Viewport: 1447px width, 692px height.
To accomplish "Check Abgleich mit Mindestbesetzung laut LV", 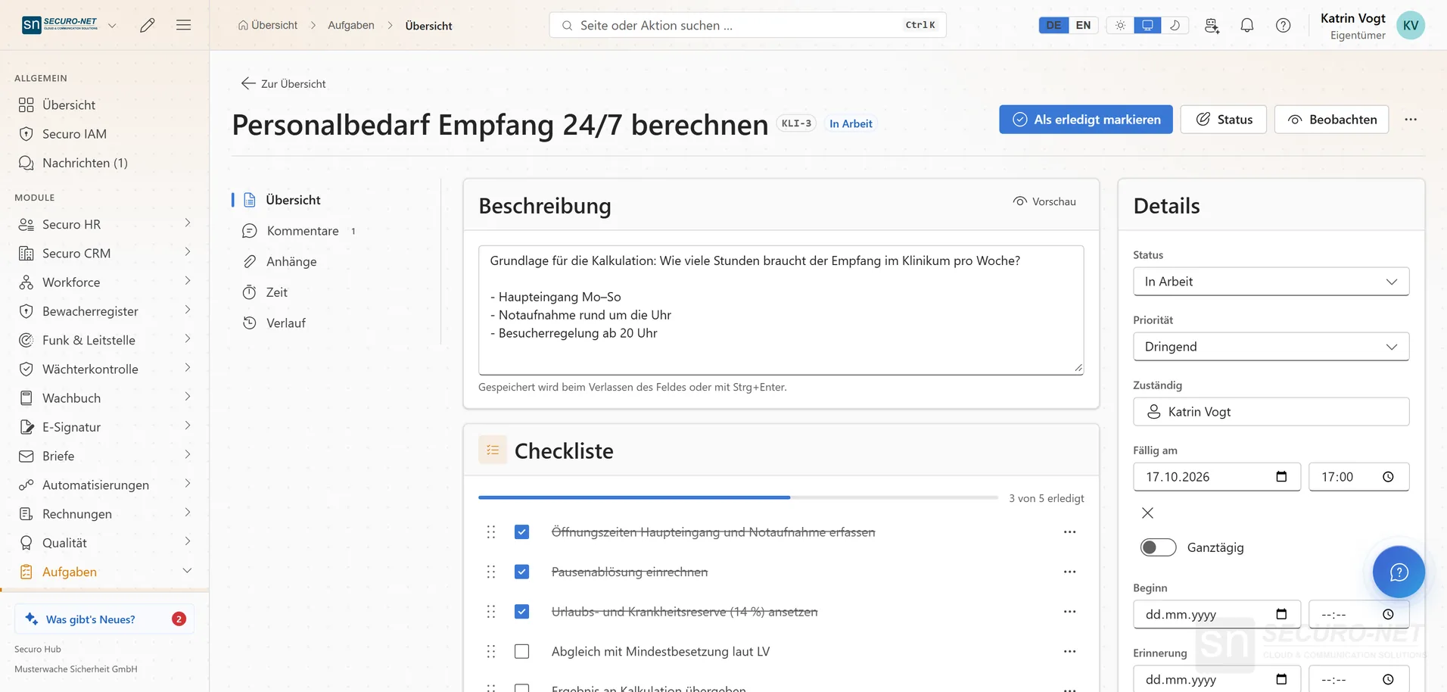I will pyautogui.click(x=521, y=651).
